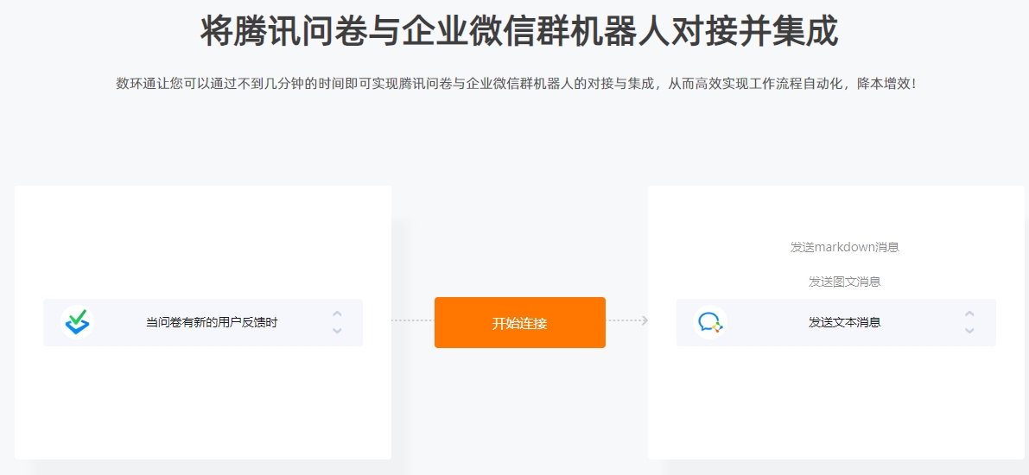
Task: Select the 发送图文消息 action option
Action: pos(844,282)
